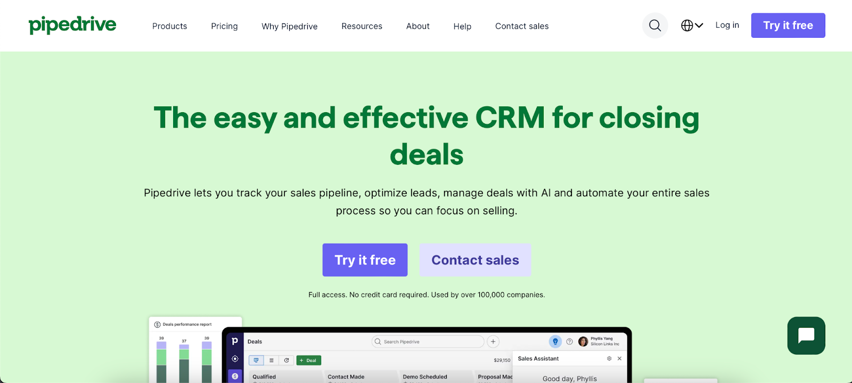Click the Pipedrive 'p' icon in preview sidebar

pyautogui.click(x=235, y=341)
